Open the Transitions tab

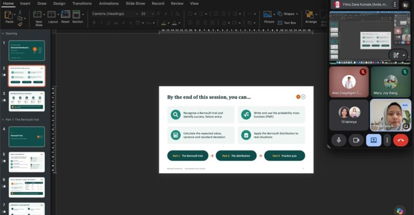[x=82, y=3]
